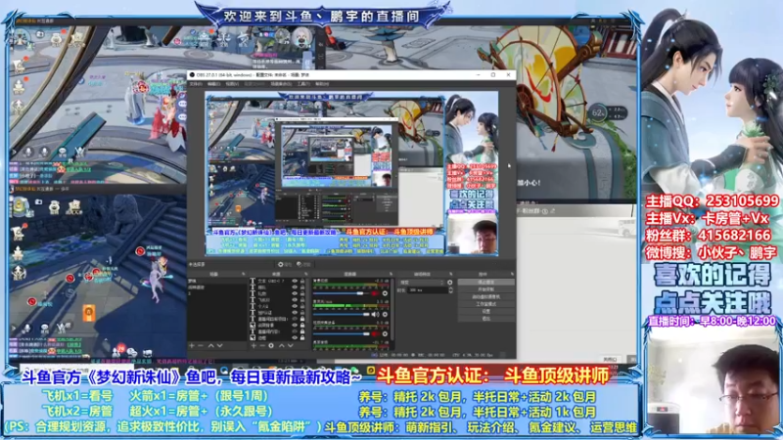Image resolution: width=783 pixels, height=440 pixels.
Task: Select the 边框 source row
Action: [278, 337]
